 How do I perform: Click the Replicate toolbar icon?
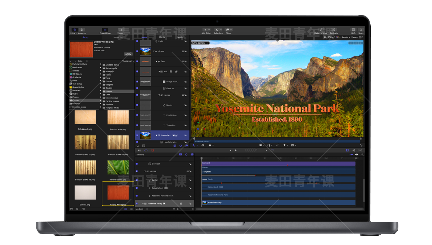[334, 30]
